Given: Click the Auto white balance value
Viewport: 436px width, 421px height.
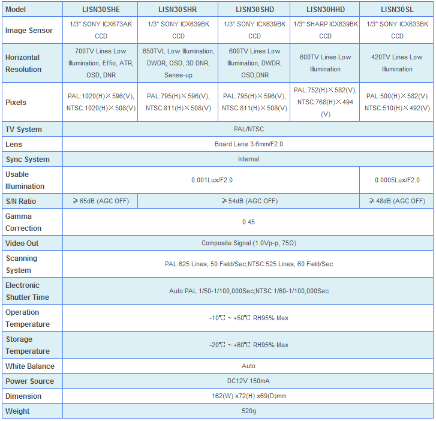Looking at the screenshot, I should point(248,366).
